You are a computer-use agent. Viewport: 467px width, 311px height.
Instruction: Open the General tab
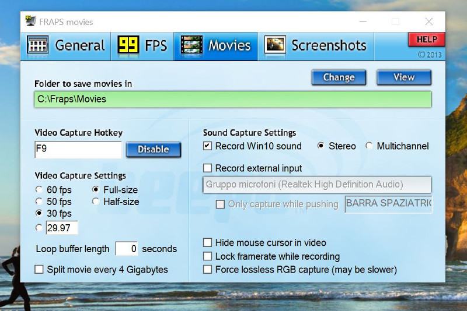[66, 46]
